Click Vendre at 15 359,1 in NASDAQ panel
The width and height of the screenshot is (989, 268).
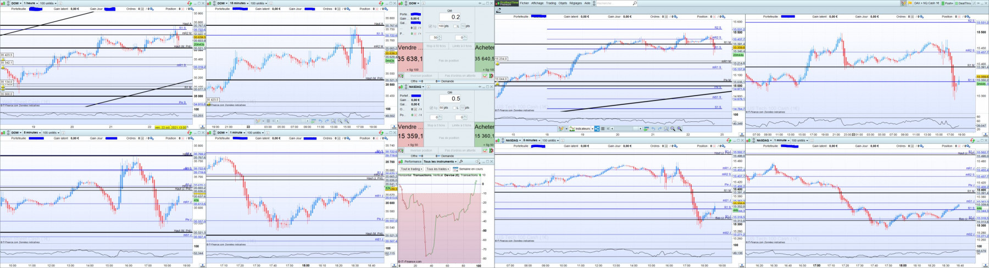[410, 135]
